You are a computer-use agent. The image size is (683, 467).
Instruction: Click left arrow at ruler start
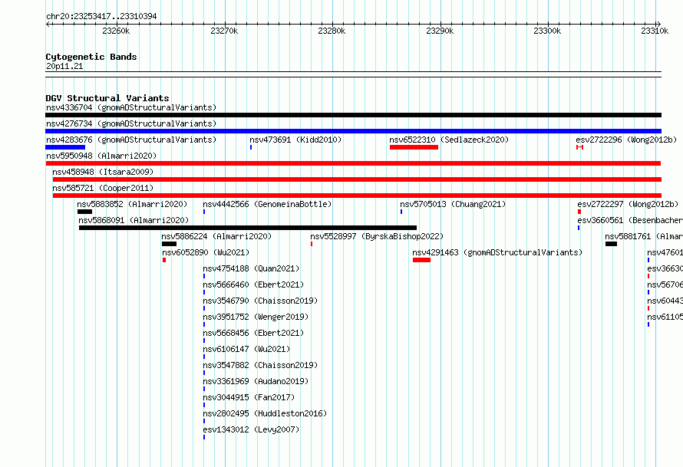tap(48, 24)
